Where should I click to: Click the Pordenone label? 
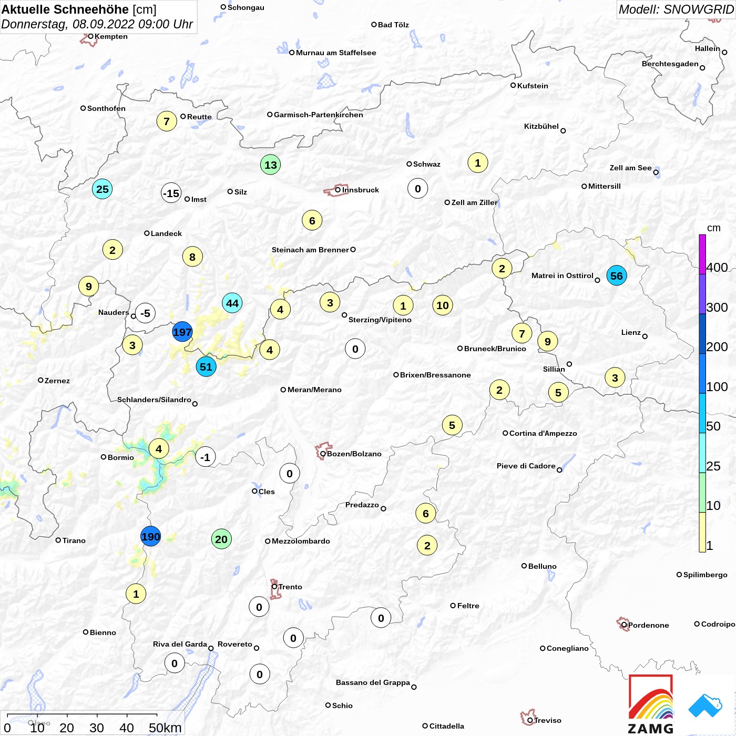(x=649, y=625)
